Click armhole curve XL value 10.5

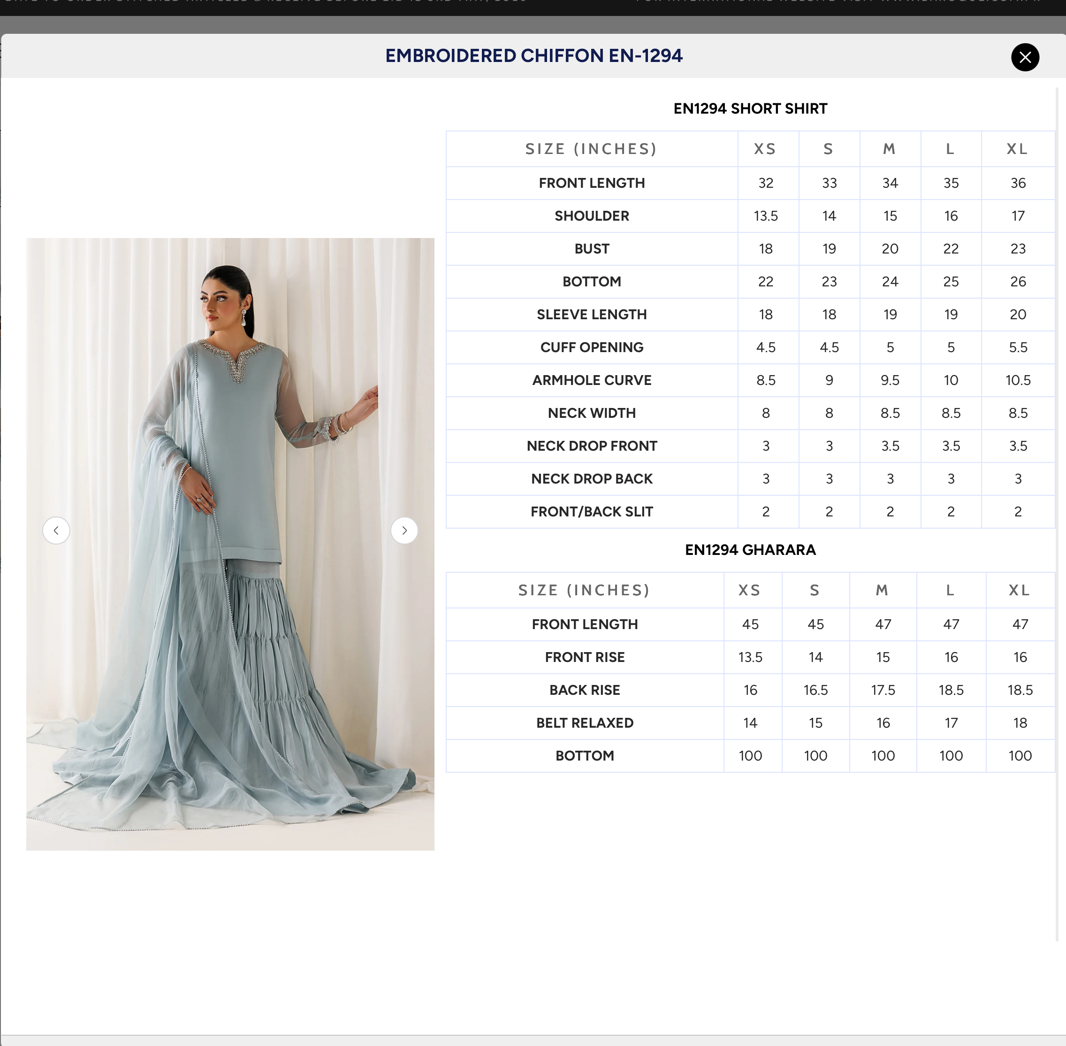[1018, 380]
